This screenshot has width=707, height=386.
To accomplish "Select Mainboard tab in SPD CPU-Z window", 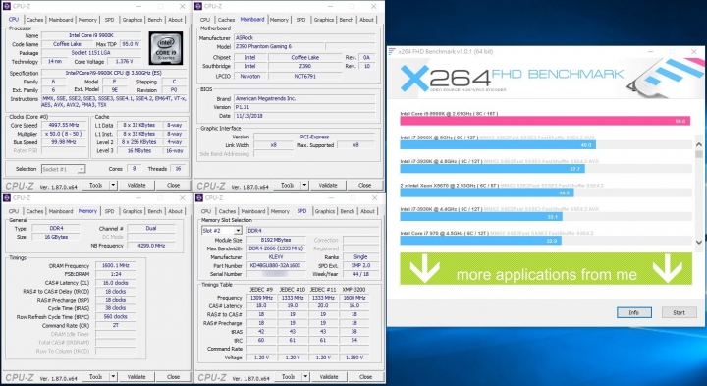I will pyautogui.click(x=253, y=211).
